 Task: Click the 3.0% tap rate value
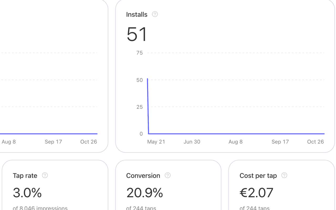(27, 193)
